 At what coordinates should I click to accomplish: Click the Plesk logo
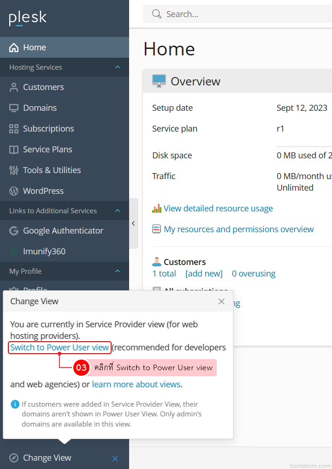tap(28, 18)
